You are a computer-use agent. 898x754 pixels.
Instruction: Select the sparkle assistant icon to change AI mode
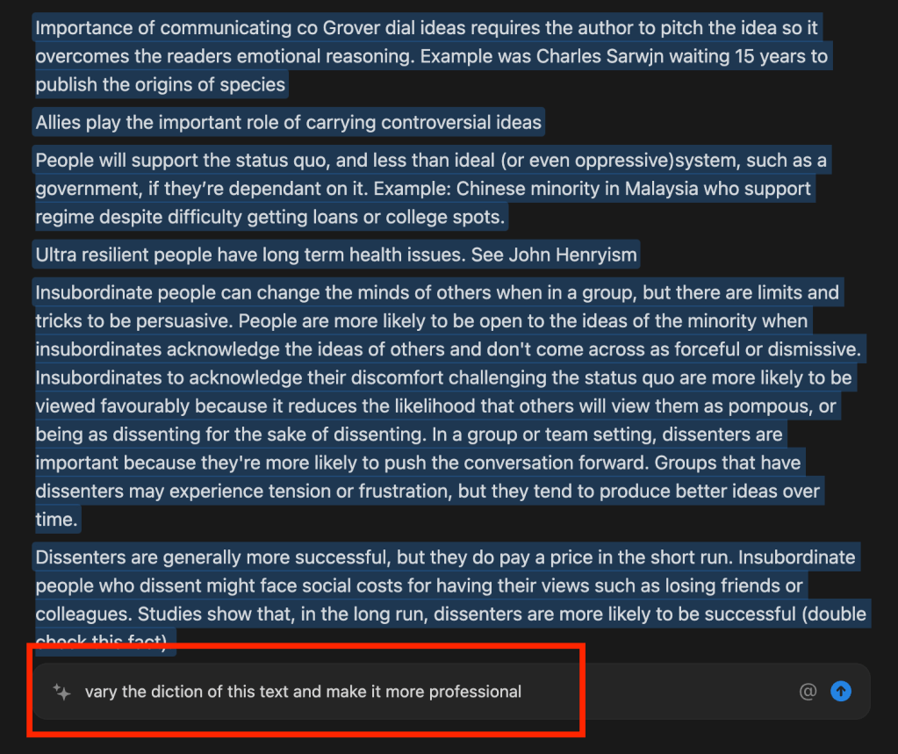61,692
